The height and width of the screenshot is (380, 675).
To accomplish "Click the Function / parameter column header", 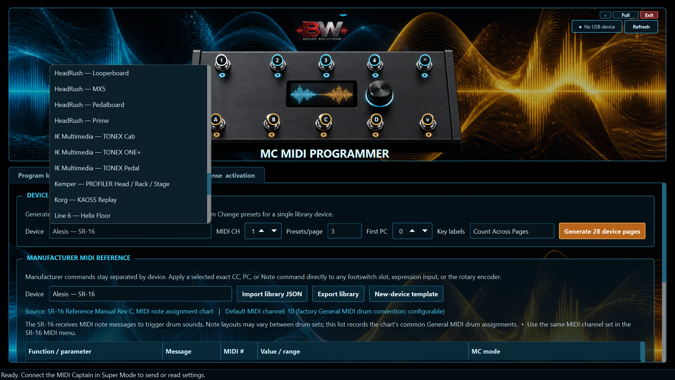I will (94, 351).
